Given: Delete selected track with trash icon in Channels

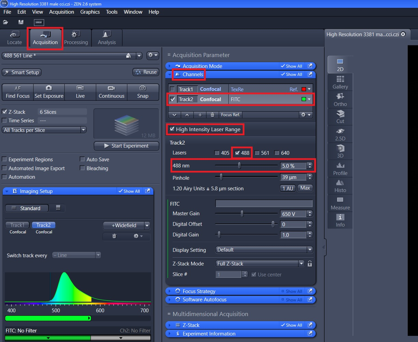Looking at the screenshot, I should click(212, 115).
